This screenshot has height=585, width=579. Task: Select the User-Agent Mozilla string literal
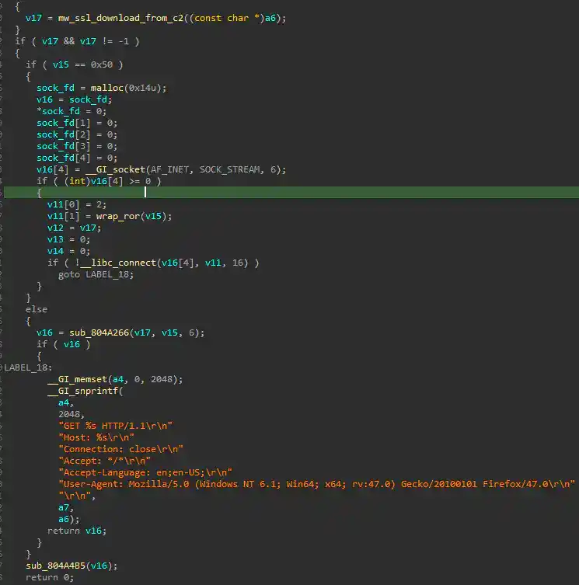pos(316,484)
